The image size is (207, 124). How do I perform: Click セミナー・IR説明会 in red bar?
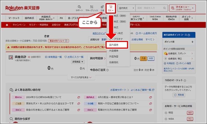pos(39,25)
